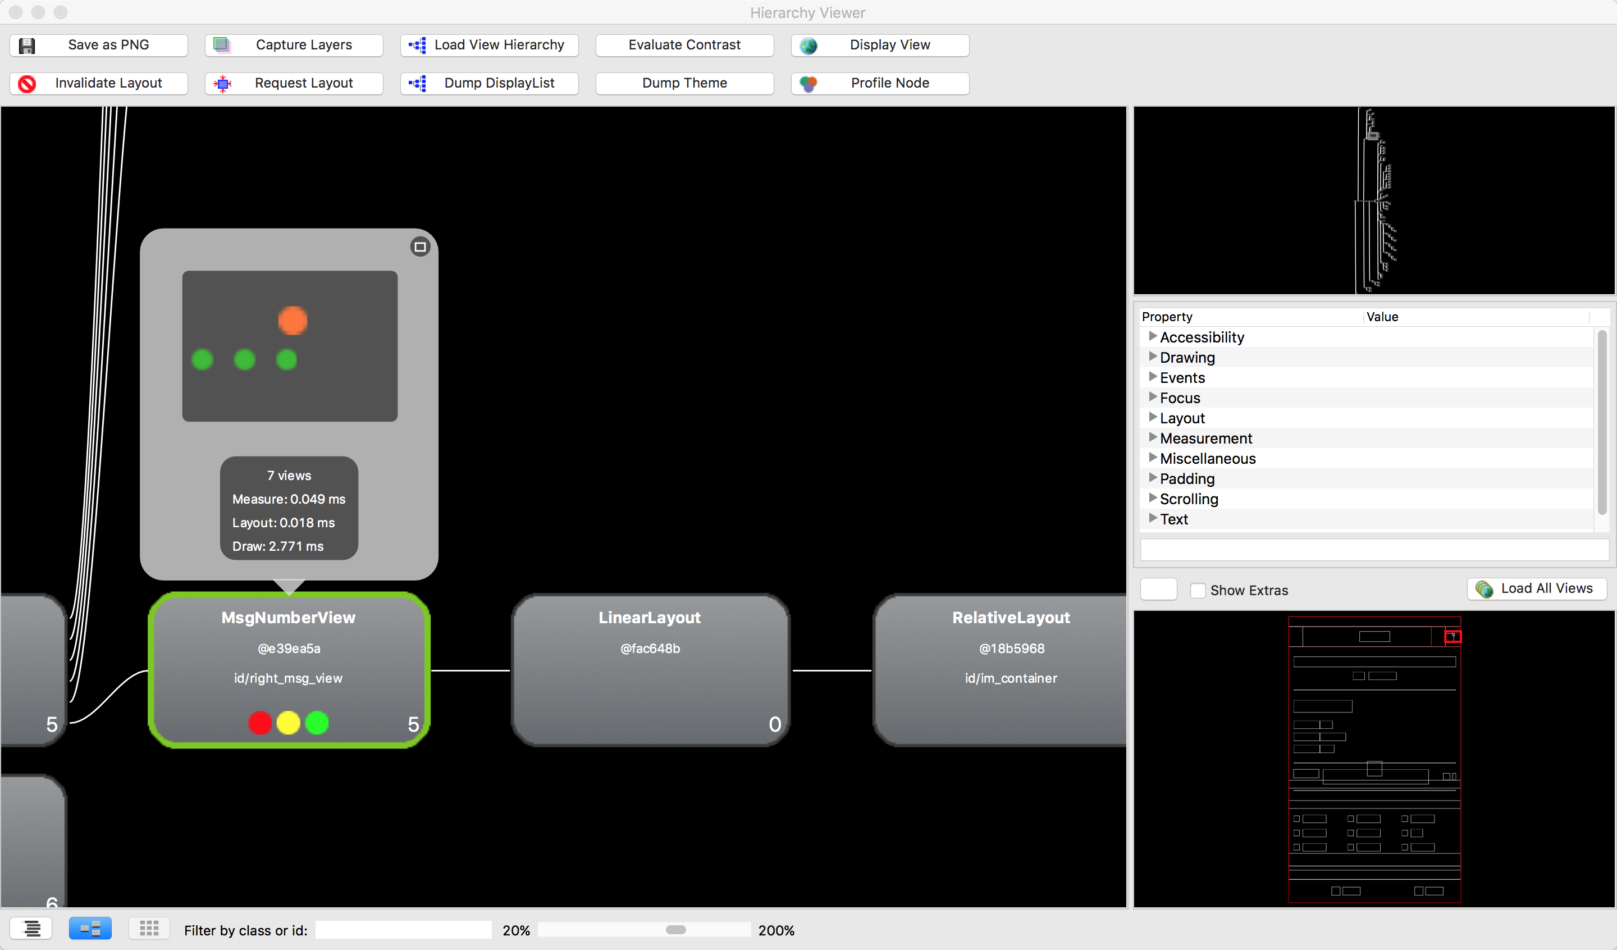Click the Request Layout icon

pos(223,84)
